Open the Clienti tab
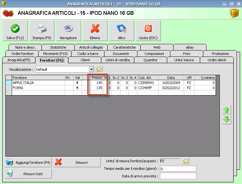Screen dimensions: 242x184 click(85, 60)
